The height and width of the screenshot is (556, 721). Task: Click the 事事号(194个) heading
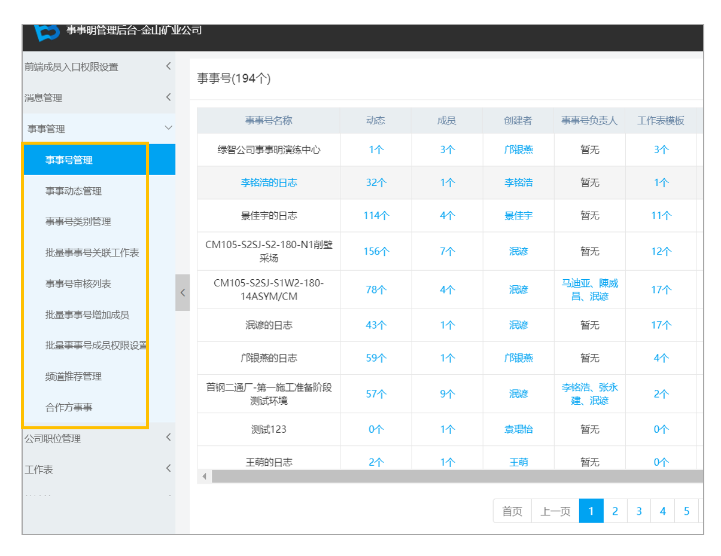[234, 78]
